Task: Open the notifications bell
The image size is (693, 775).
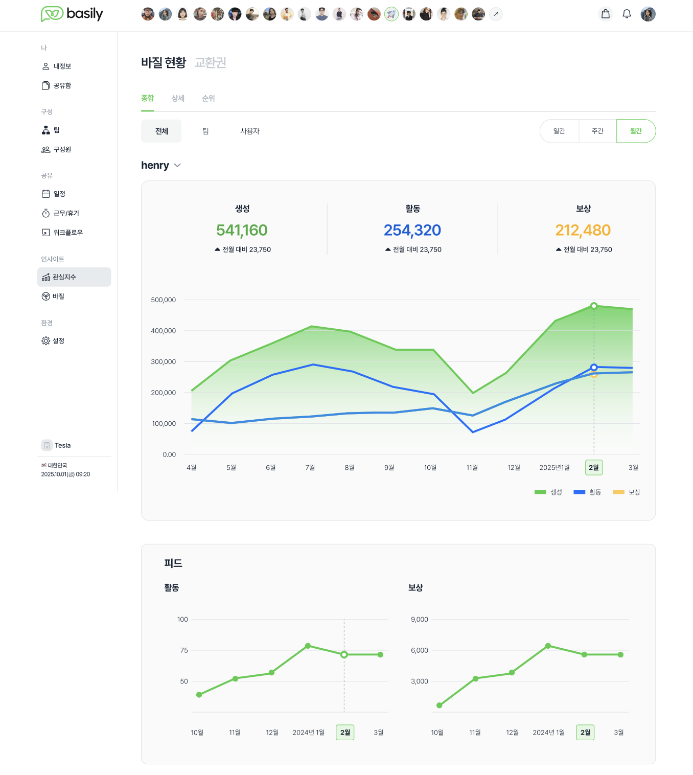Action: tap(627, 14)
